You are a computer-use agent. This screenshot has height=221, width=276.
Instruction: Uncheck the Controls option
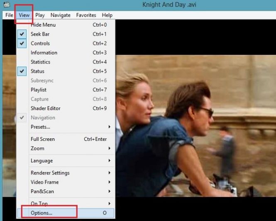[66, 43]
